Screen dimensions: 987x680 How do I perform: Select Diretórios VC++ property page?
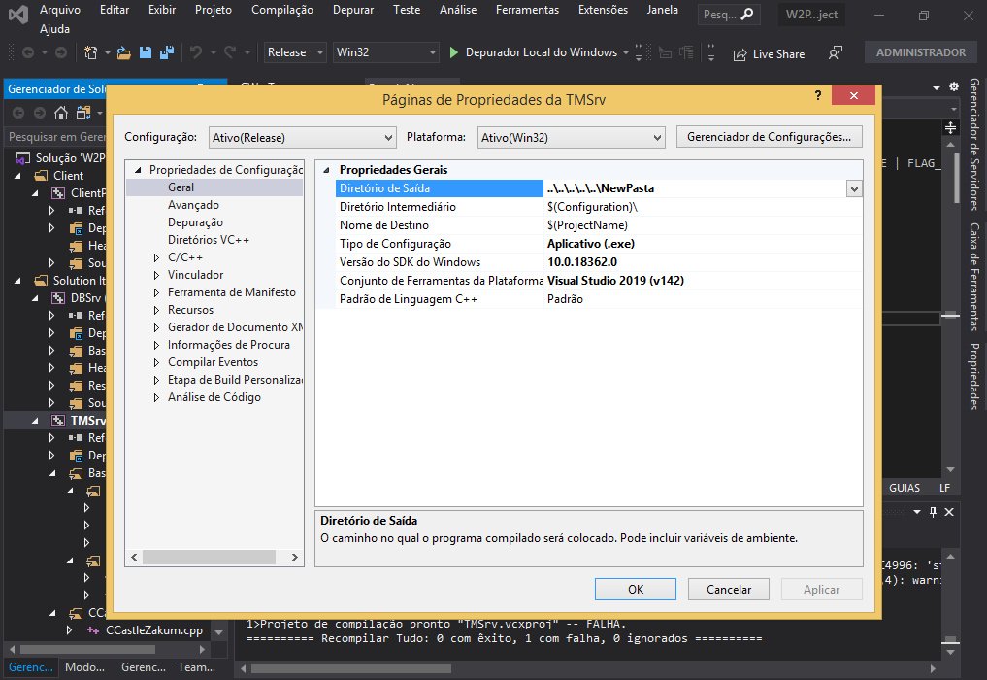click(x=209, y=240)
